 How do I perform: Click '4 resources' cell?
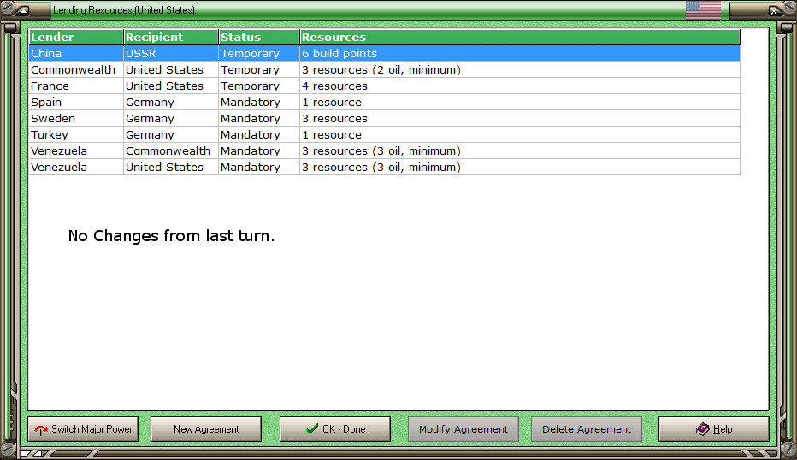pos(519,86)
